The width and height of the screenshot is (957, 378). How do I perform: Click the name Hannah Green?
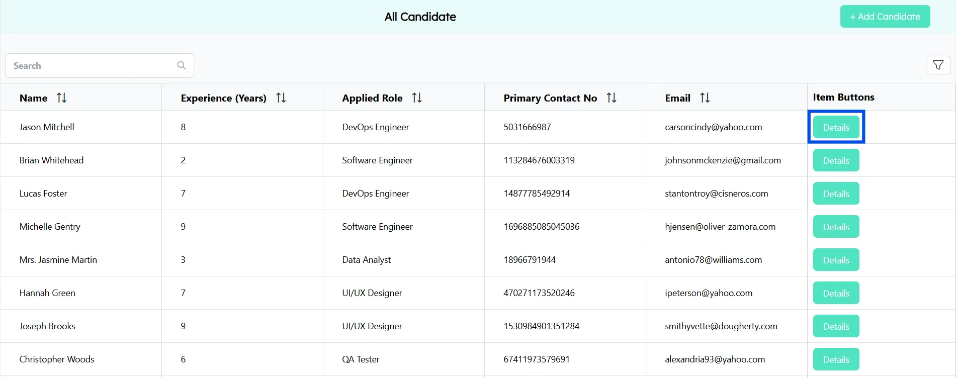tap(47, 293)
